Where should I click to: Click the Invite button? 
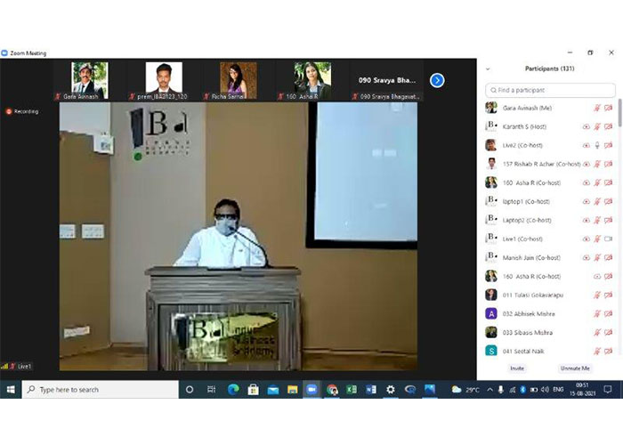[517, 368]
